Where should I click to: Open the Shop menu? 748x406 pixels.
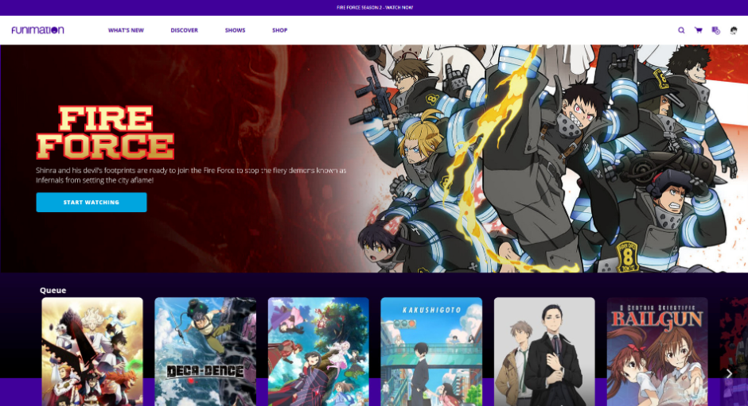click(x=279, y=30)
